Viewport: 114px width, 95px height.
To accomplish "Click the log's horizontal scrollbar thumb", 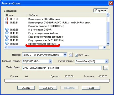I will tap(53, 47).
